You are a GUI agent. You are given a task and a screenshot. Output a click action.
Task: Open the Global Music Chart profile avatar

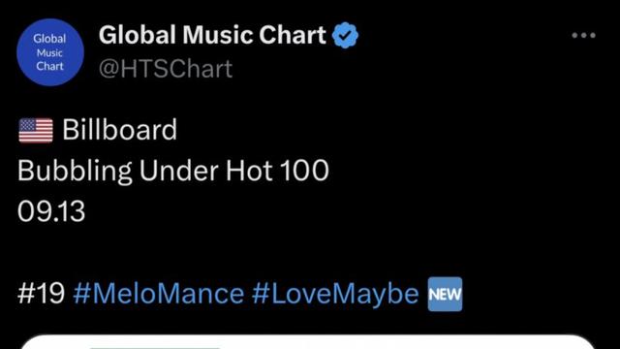pos(50,52)
